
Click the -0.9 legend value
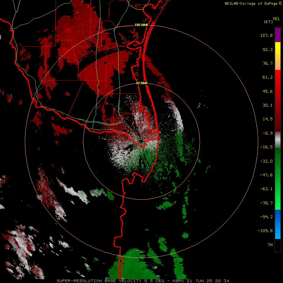coord(268,133)
